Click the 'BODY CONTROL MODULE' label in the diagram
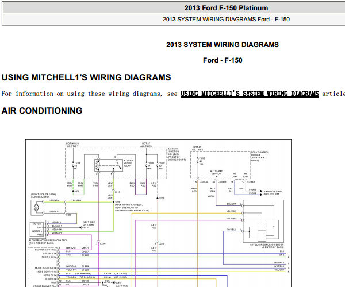Screen dimensions: 345x287 coord(260,156)
